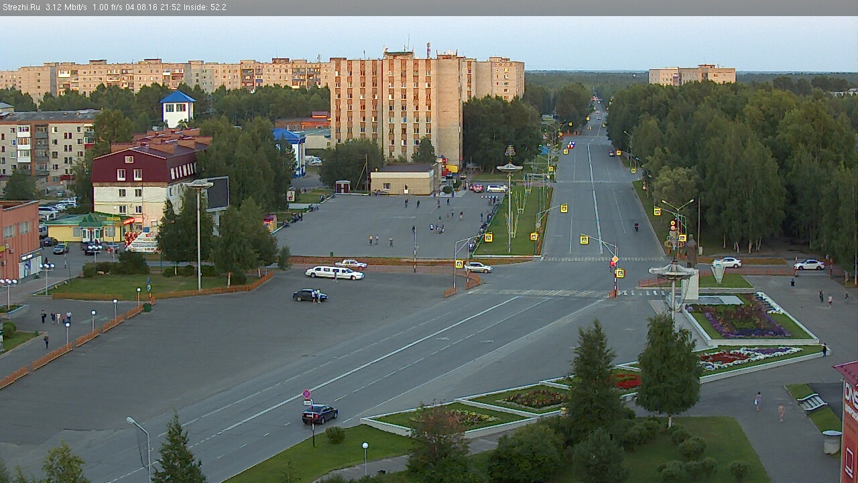The image size is (858, 483).
Task: Select the Inside: 52.2 temperature reading
Action: coord(205,7)
